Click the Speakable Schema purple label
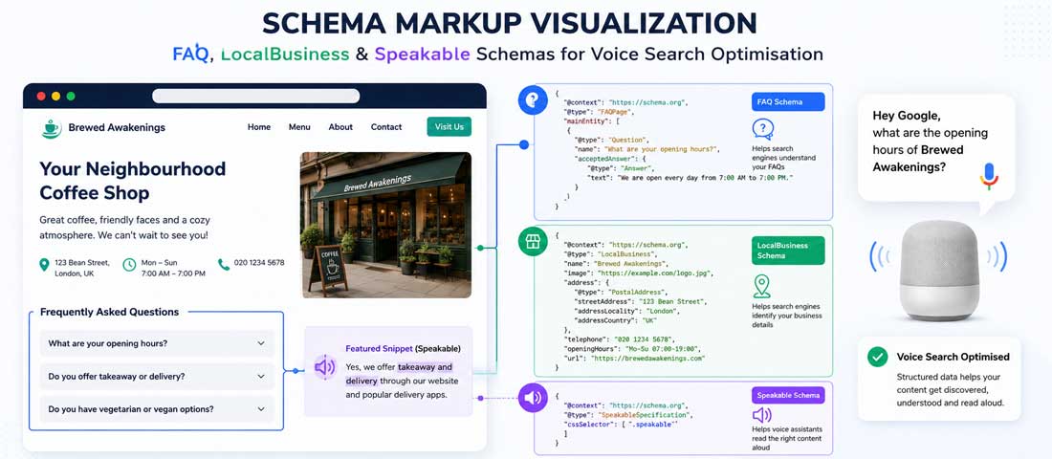 click(788, 395)
